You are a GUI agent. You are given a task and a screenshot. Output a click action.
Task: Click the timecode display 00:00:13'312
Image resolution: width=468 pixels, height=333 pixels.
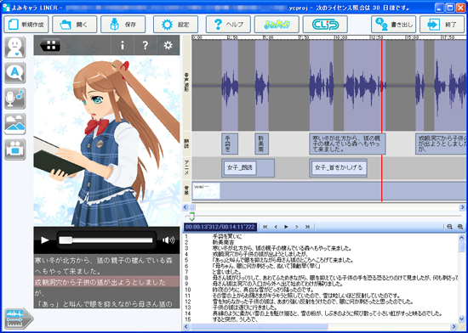[x=220, y=228]
